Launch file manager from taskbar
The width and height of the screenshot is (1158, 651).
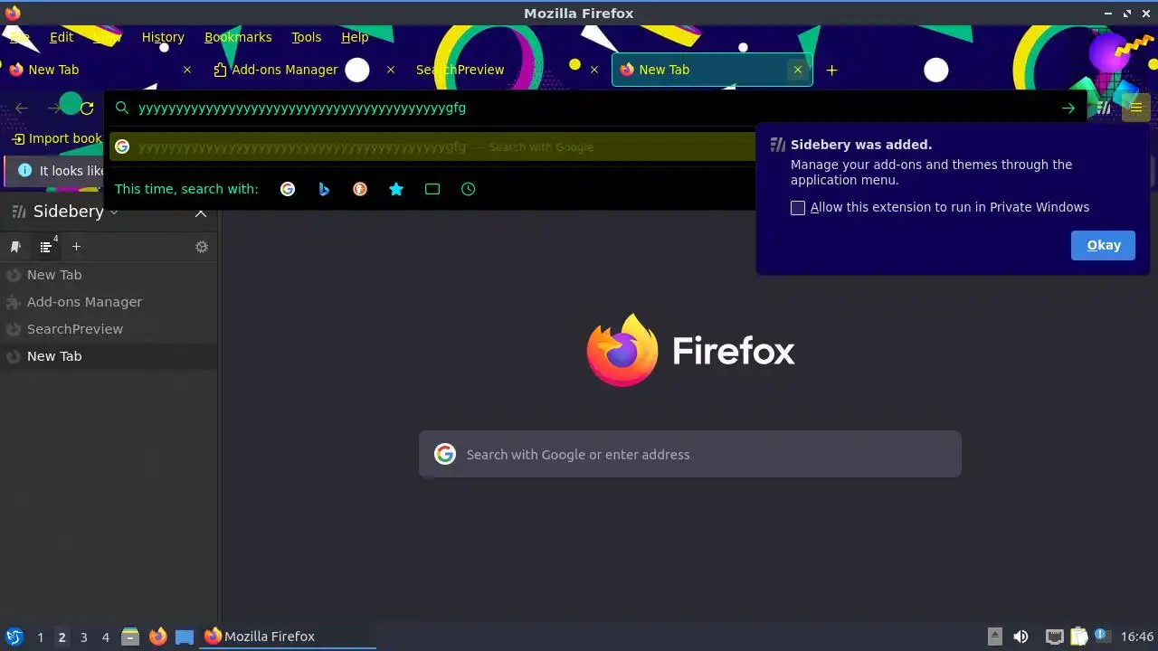pos(130,637)
